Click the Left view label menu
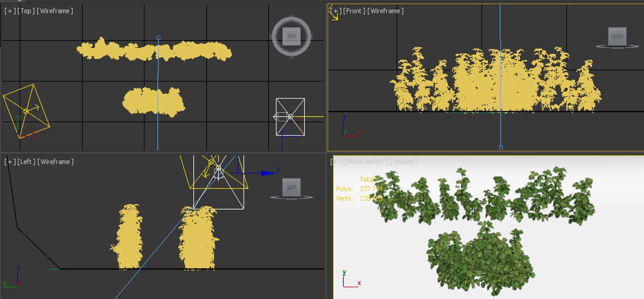 pyautogui.click(x=26, y=162)
